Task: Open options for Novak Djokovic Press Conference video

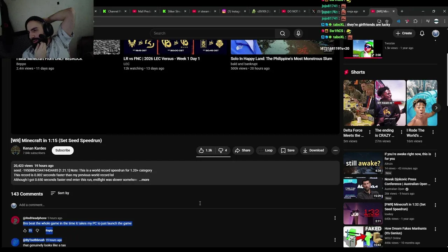Action: [435, 180]
